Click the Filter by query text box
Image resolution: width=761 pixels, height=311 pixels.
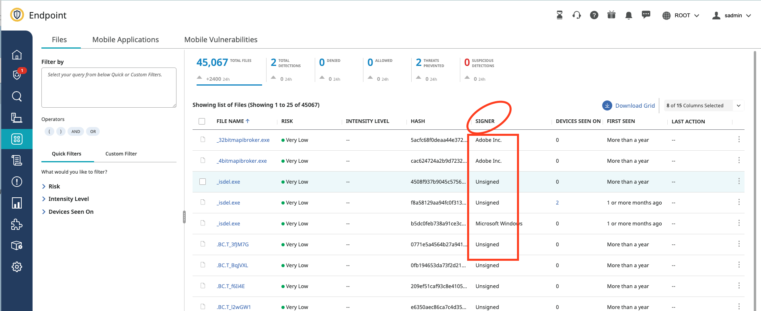click(109, 88)
